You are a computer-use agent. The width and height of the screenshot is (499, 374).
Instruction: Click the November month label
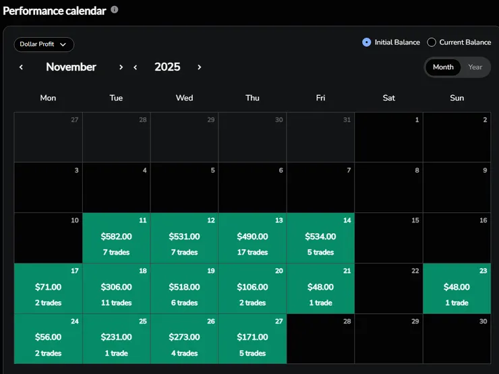tap(71, 67)
